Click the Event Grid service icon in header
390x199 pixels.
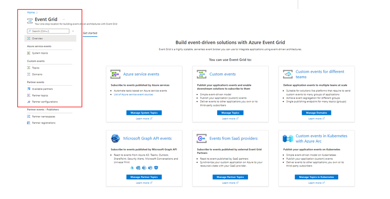pos(30,21)
